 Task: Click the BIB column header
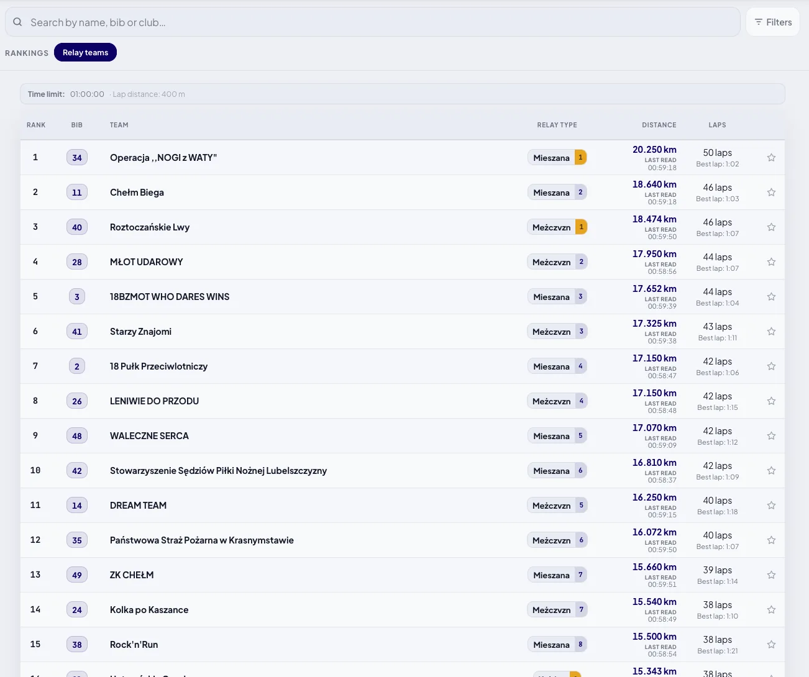pyautogui.click(x=77, y=125)
